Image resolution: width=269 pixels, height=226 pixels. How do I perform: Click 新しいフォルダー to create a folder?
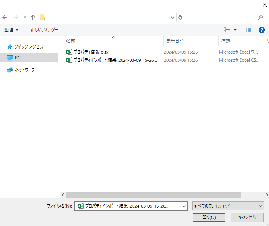click(x=44, y=30)
